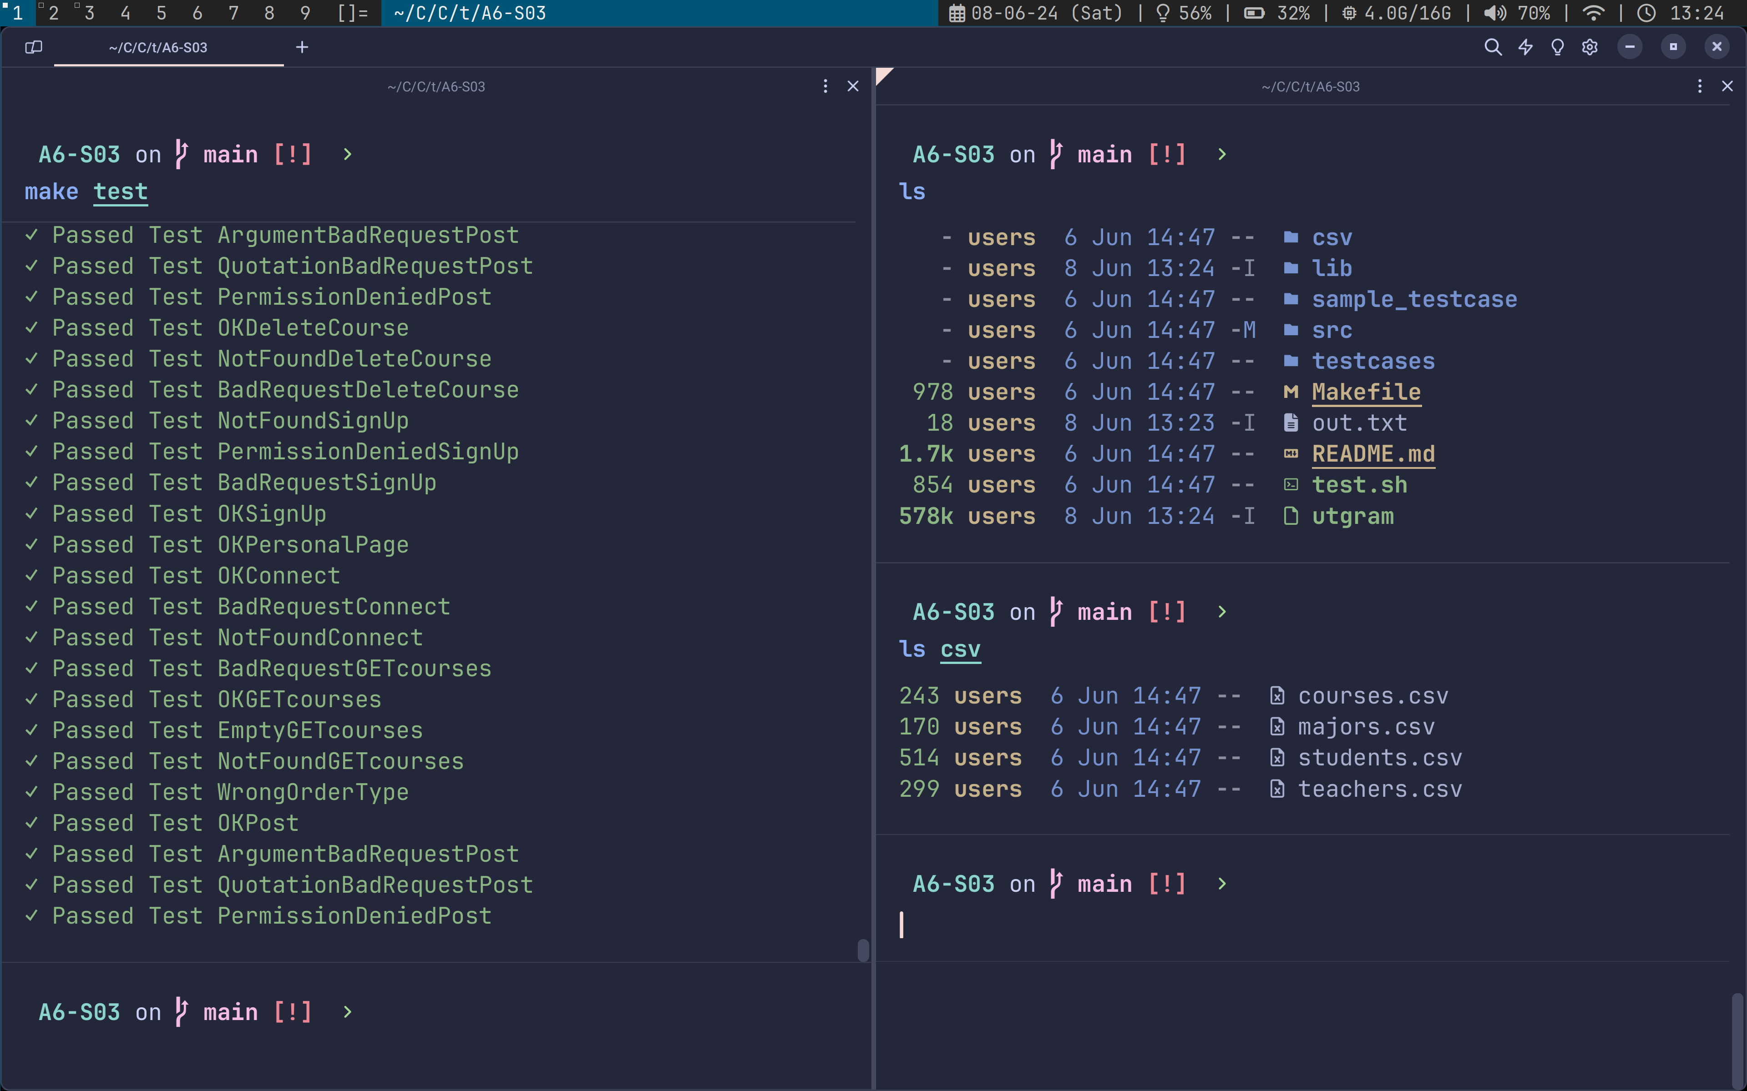Viewport: 1747px width, 1091px height.
Task: Click the Makefile link in ls output
Action: [x=1366, y=392]
